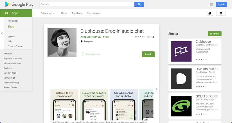Open the Parent Guide link

coord(10,88)
